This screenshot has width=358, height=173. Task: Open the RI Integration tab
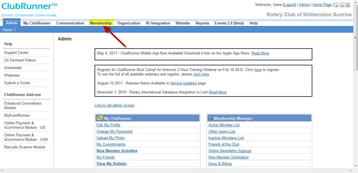[x=158, y=23]
